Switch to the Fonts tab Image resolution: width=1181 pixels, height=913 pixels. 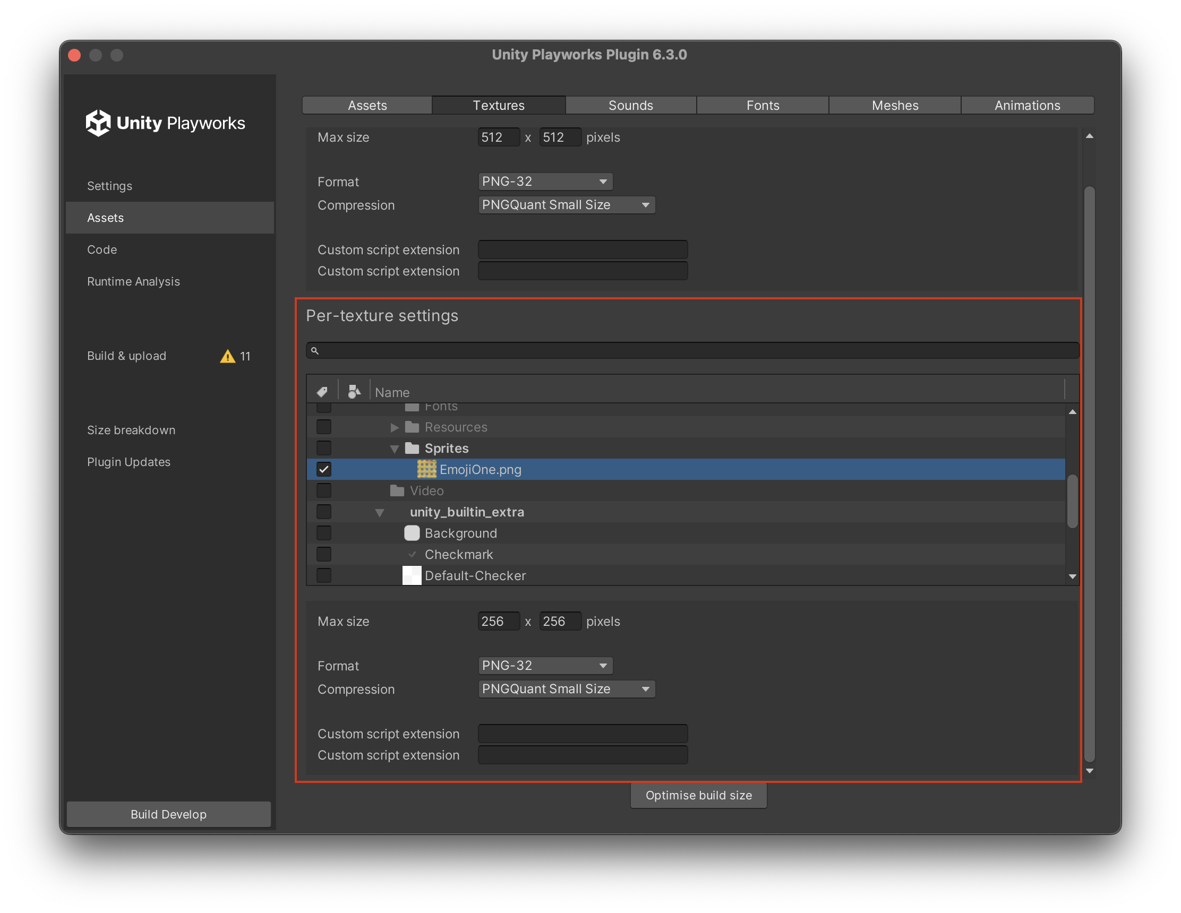(763, 106)
